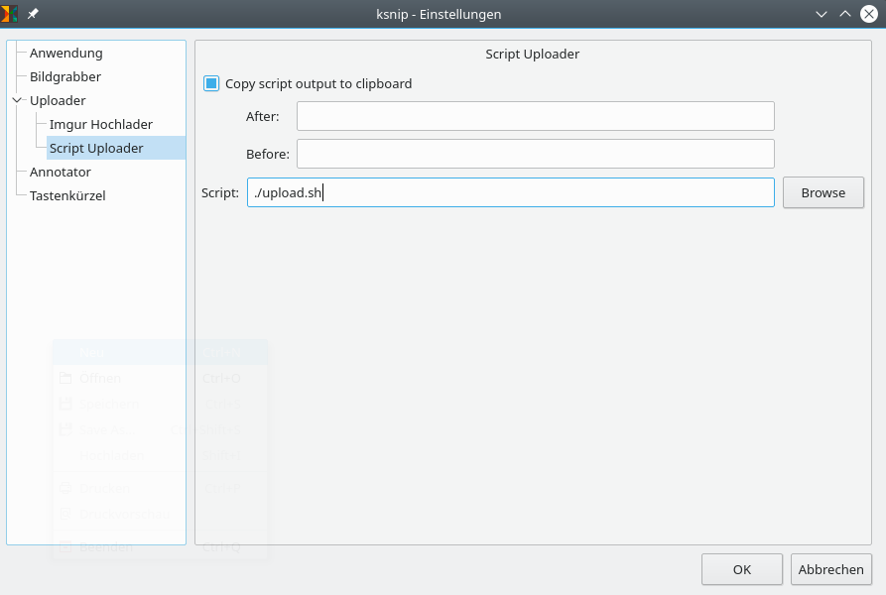This screenshot has height=595, width=886.
Task: Click inside the Before input box
Action: pyautogui.click(x=535, y=154)
